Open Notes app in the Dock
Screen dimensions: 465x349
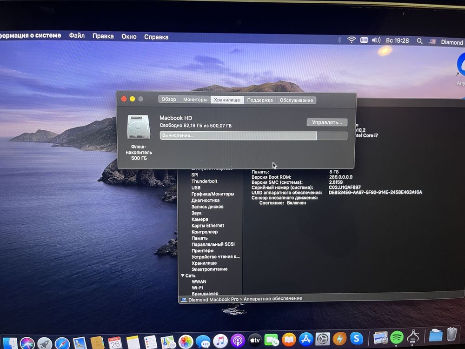pyautogui.click(x=133, y=342)
